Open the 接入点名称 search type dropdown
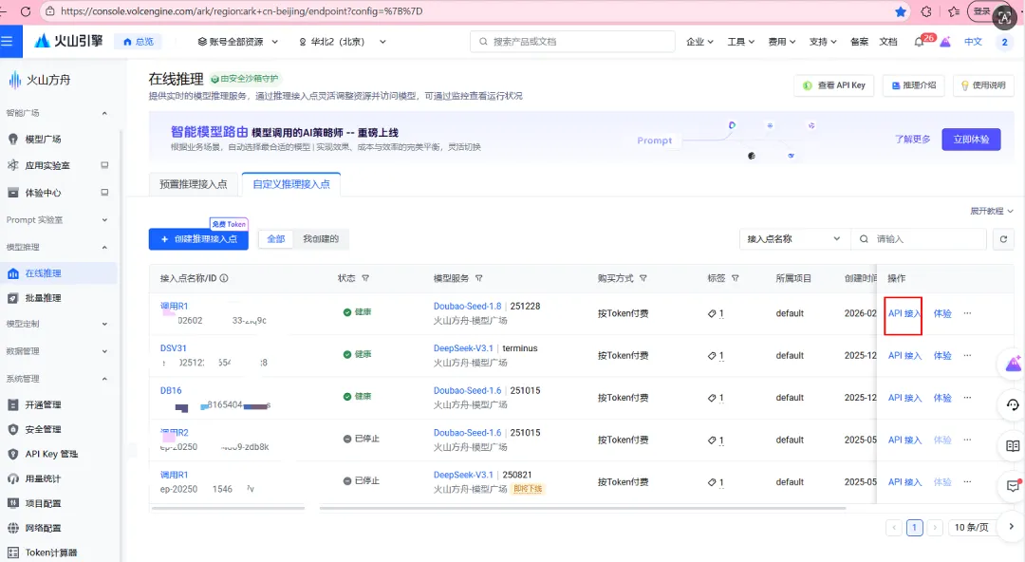1025x562 pixels. 794,239
